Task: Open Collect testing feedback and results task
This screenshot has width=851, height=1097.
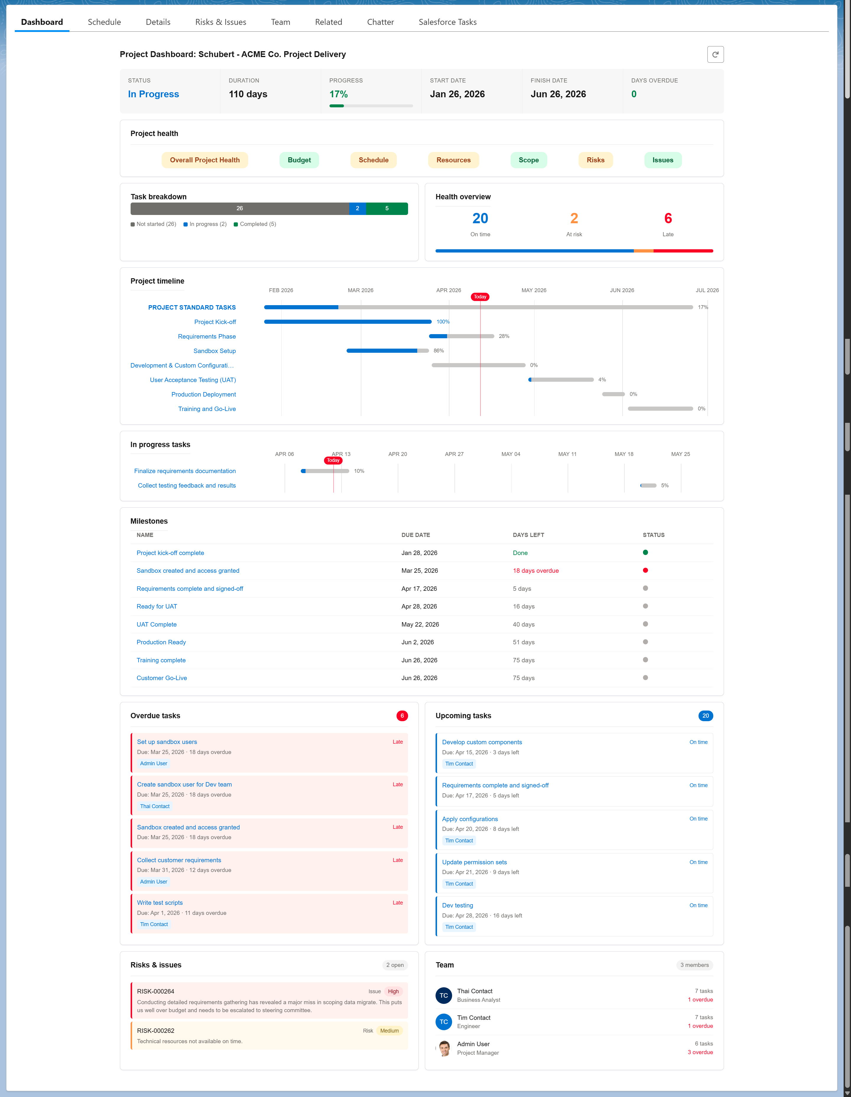Action: [187, 486]
